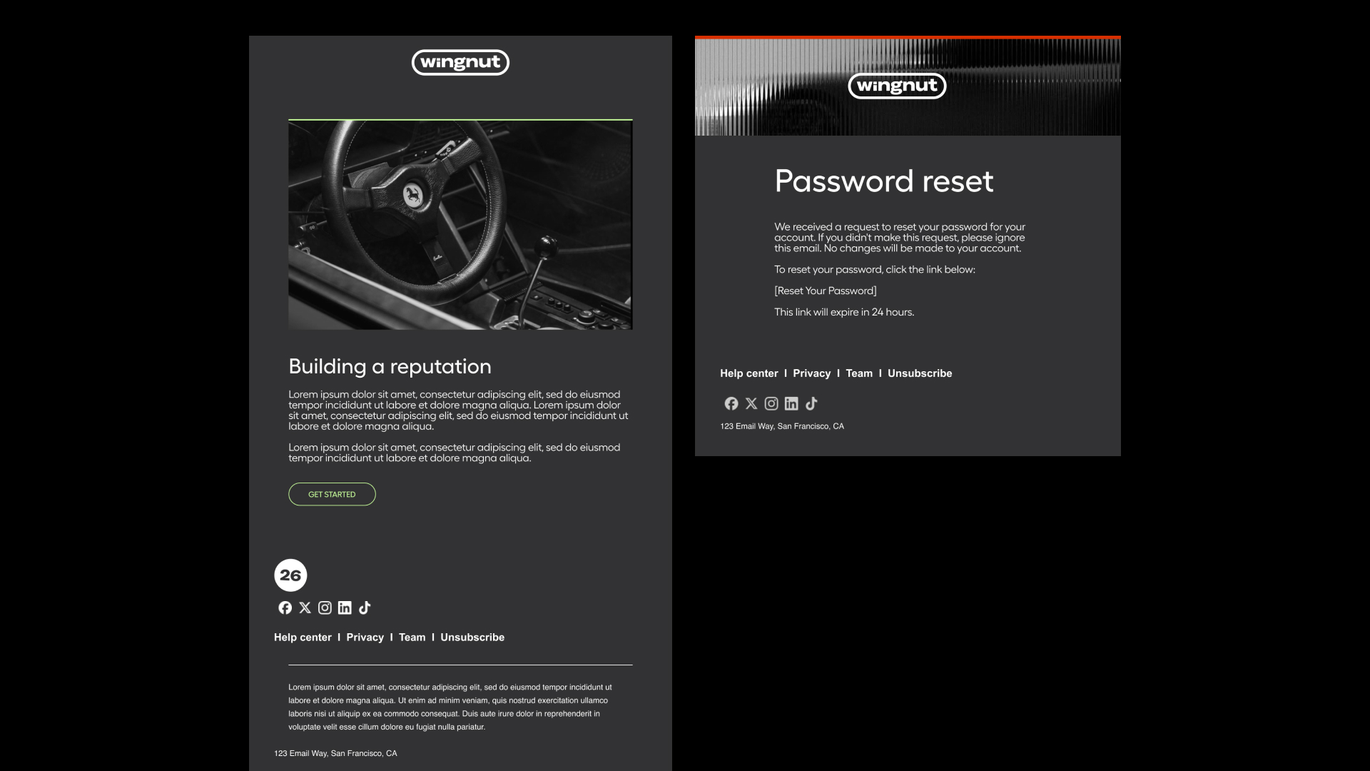Click wingnut logo atop left email

(x=460, y=62)
